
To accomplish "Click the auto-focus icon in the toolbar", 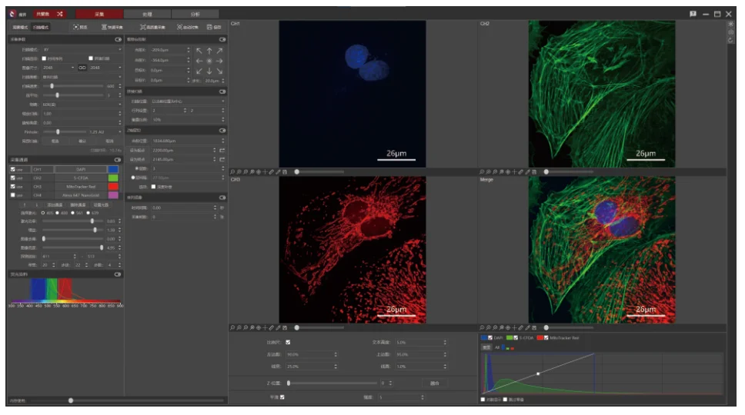I will pos(179,27).
